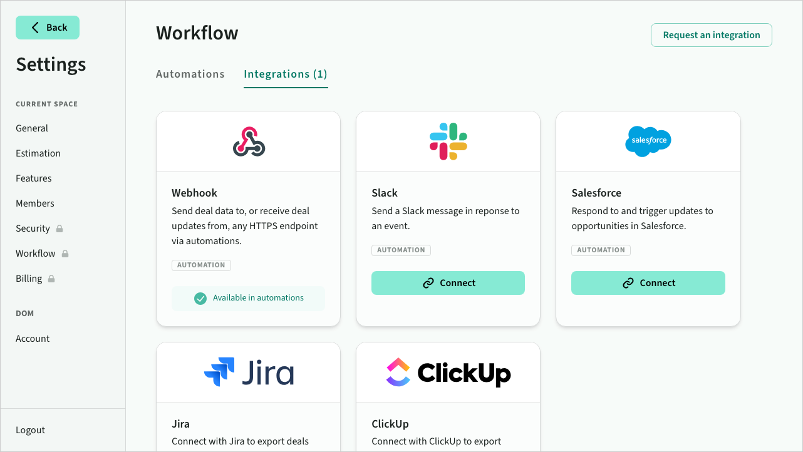Click the Workflow page heading
The height and width of the screenshot is (452, 803).
[197, 33]
